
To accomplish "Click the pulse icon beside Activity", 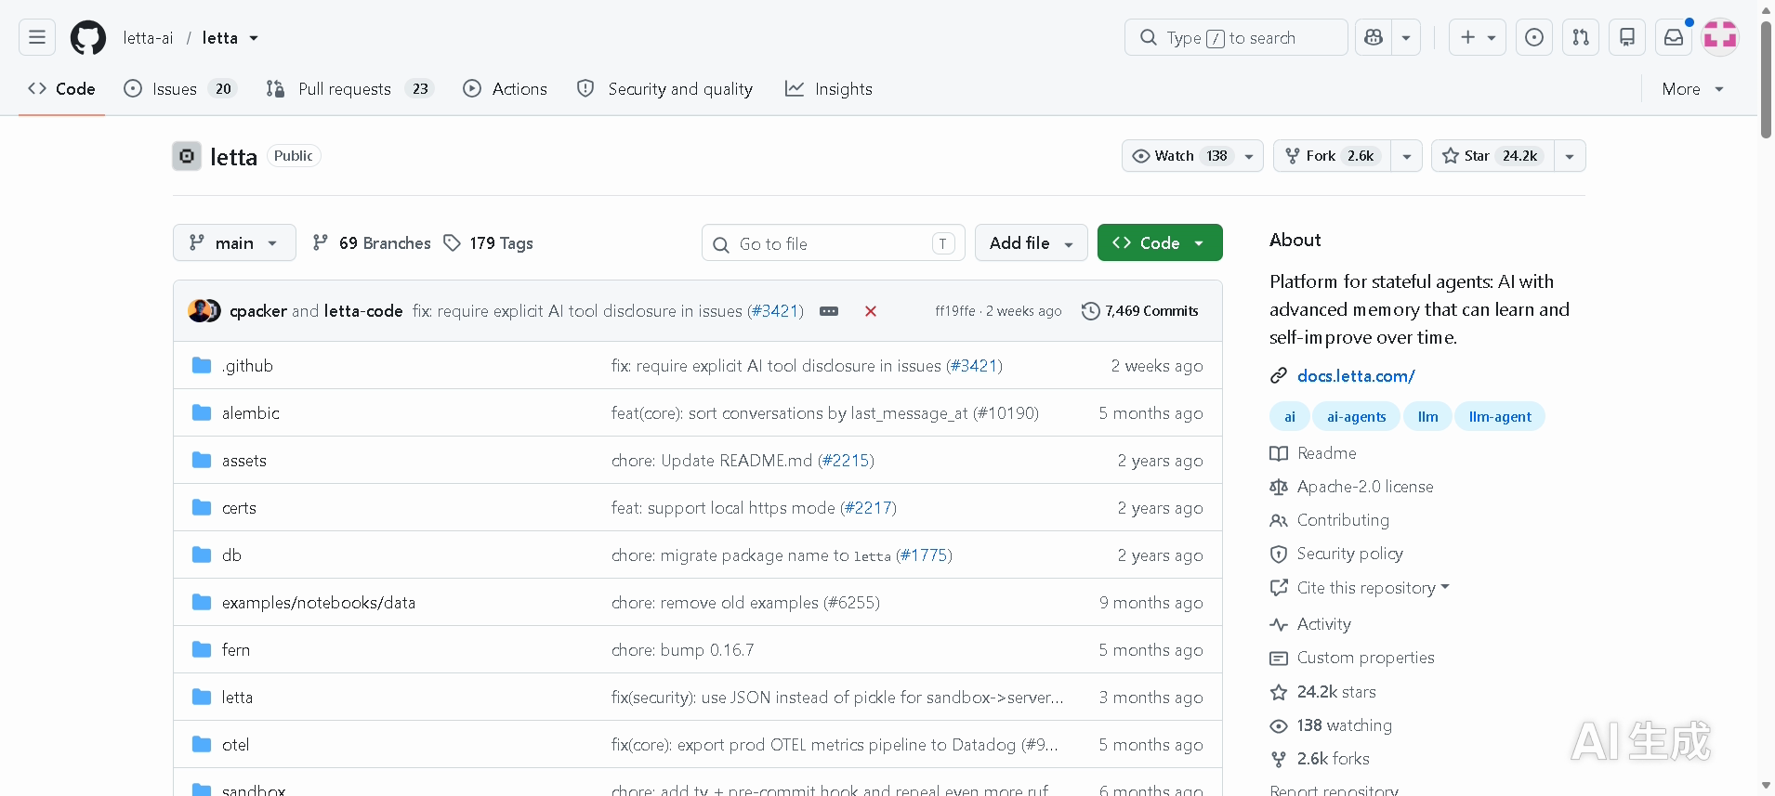I will coord(1279,624).
